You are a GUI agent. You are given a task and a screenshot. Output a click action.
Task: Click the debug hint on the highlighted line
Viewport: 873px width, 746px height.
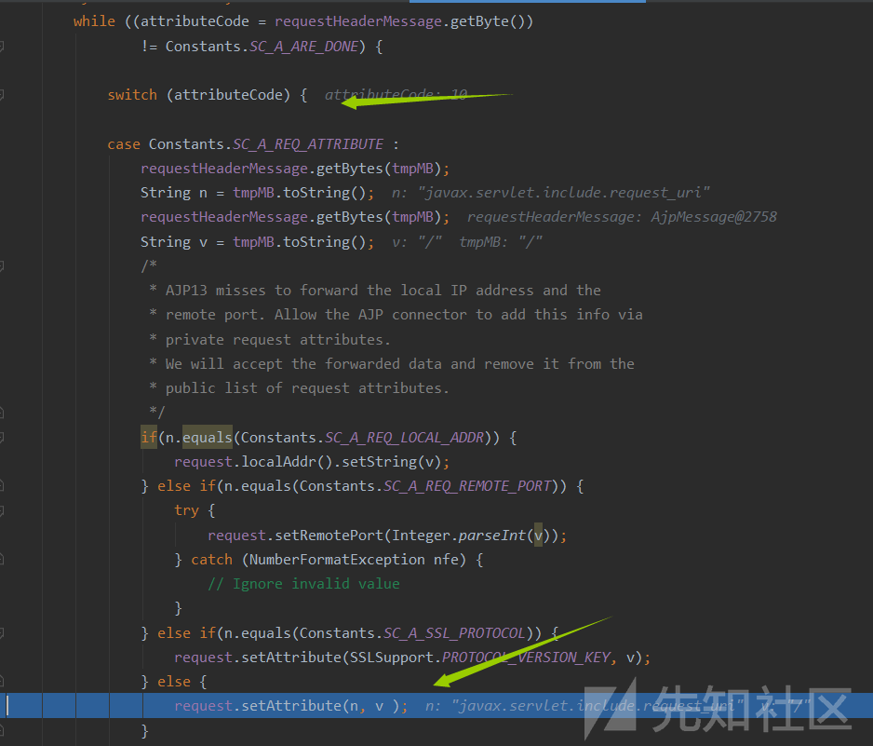[617, 706]
